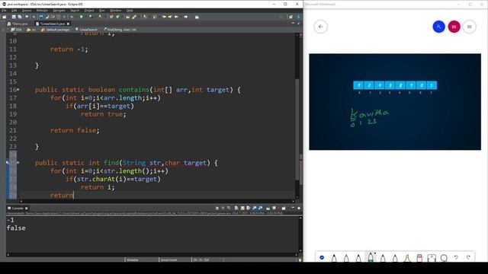The height and width of the screenshot is (274, 488).
Task: Click Save All icon in Eclipse toolbar
Action: click(20, 17)
